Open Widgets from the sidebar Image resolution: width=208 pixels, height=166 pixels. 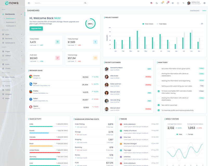tap(8, 94)
